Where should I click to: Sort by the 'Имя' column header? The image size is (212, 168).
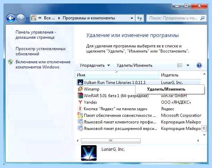[117, 75]
